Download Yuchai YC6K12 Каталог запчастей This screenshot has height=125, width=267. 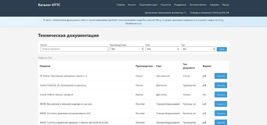pos(221,95)
